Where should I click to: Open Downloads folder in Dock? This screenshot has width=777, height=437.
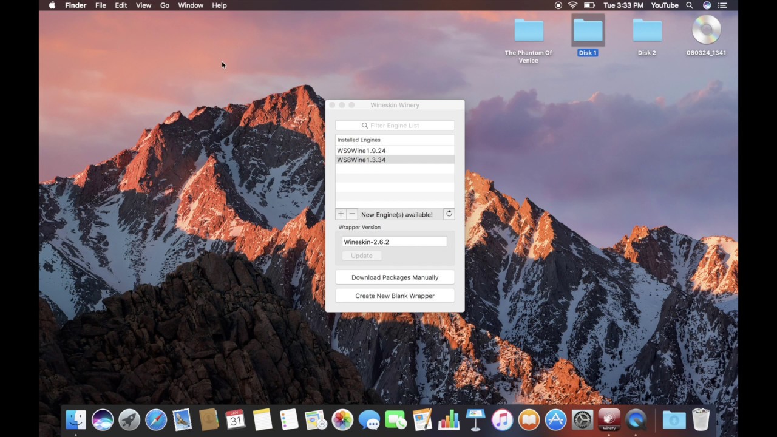coord(674,419)
